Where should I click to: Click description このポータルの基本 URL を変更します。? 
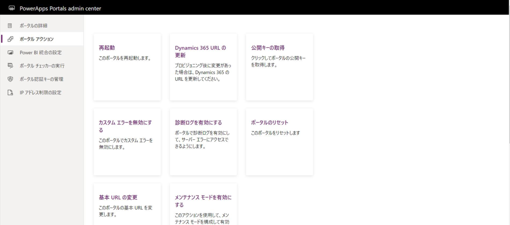point(125,211)
